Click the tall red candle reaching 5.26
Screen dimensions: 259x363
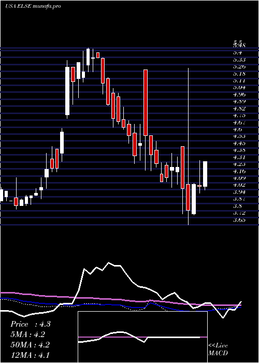(x=146, y=103)
